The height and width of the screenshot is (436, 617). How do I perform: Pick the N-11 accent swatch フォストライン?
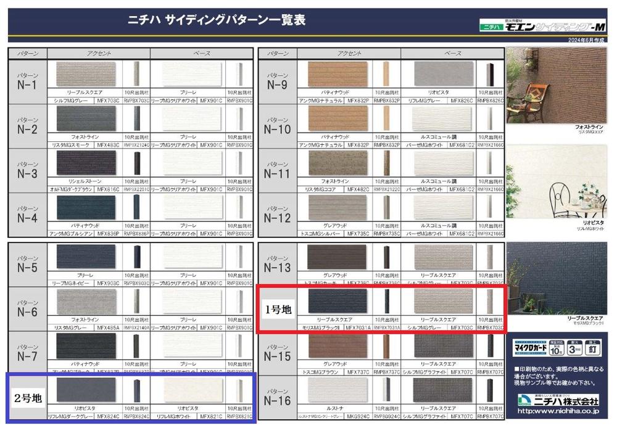click(x=337, y=163)
